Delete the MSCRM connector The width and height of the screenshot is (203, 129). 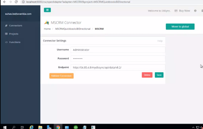(x=147, y=75)
